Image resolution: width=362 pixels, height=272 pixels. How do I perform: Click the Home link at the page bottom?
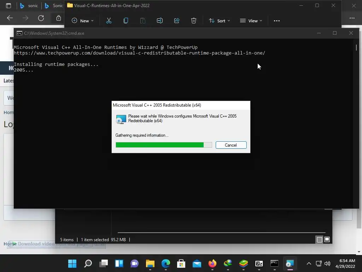pos(10,244)
